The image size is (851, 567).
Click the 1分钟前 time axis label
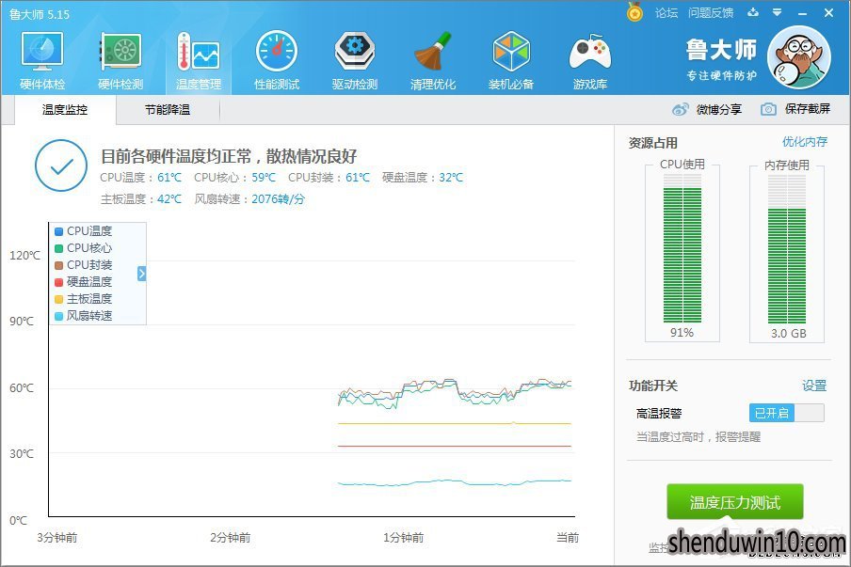click(x=403, y=538)
